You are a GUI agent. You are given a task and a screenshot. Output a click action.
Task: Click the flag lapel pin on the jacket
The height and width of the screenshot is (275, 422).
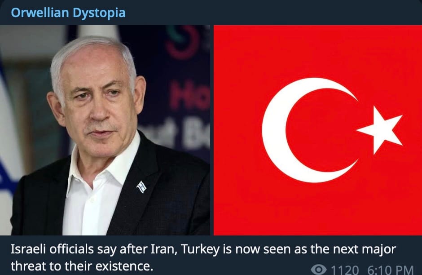[x=141, y=186]
